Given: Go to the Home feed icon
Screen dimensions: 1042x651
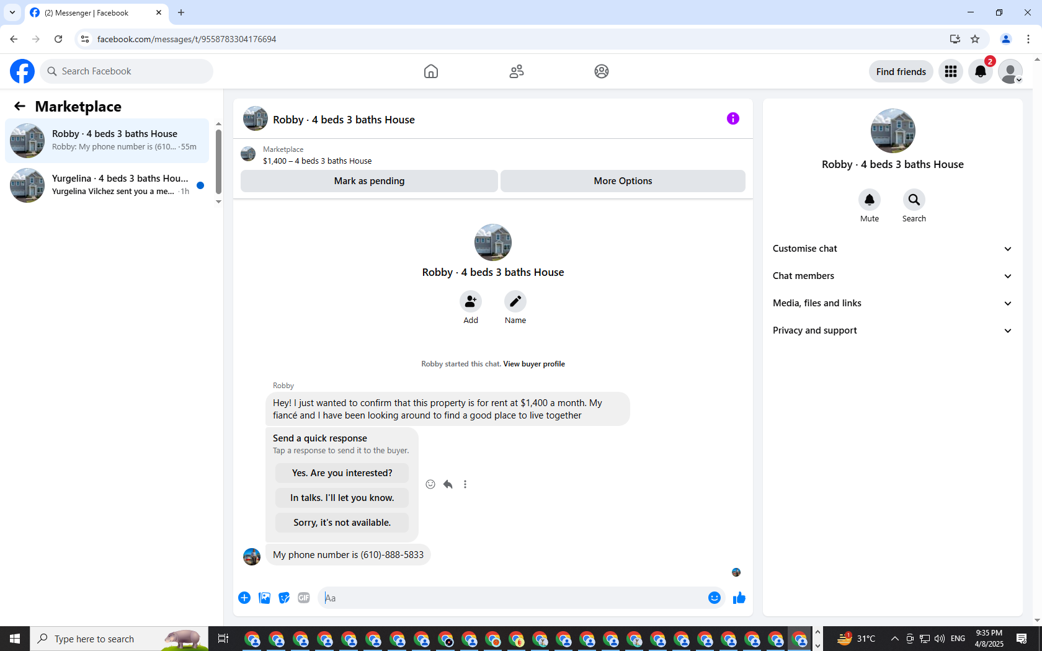Looking at the screenshot, I should (x=431, y=71).
